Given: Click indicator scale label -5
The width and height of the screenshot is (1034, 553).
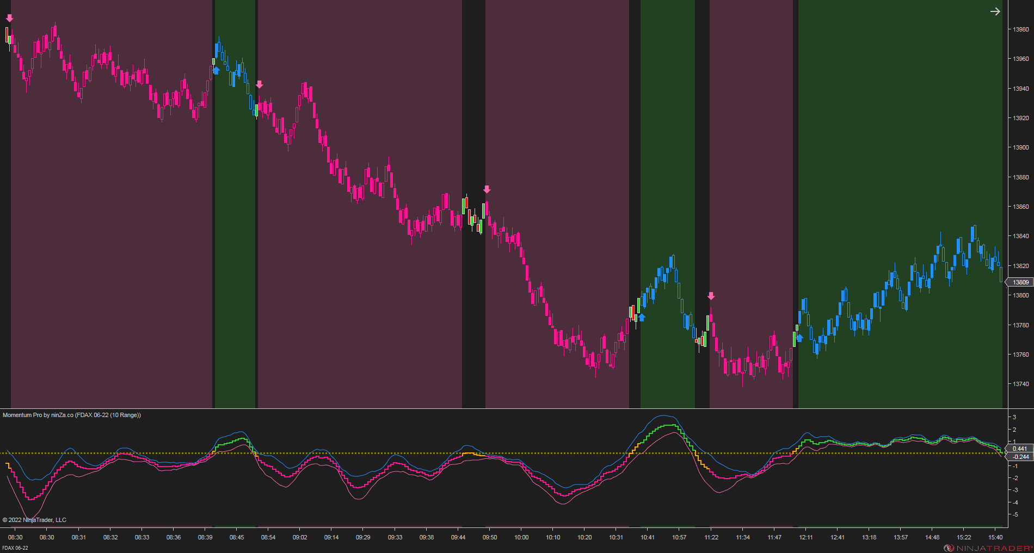Looking at the screenshot, I should click(1015, 514).
